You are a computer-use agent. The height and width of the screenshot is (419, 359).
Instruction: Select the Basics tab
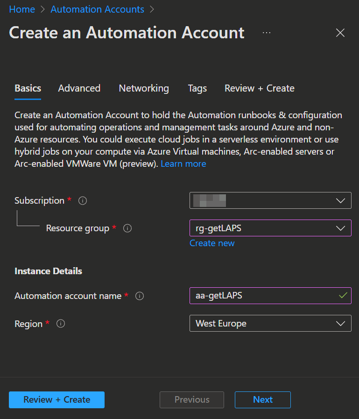click(x=28, y=88)
